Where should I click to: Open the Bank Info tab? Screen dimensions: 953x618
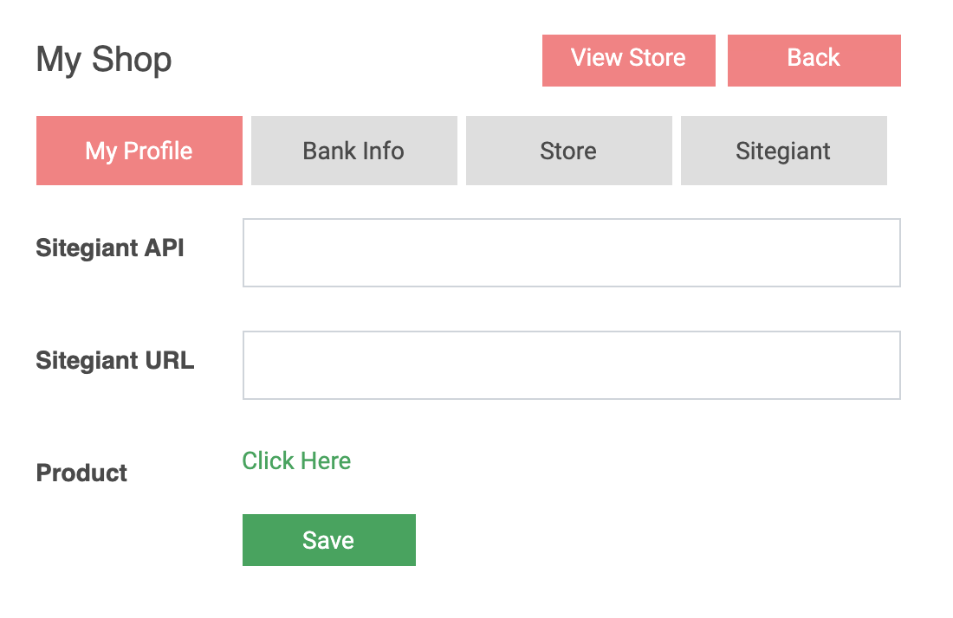pos(353,151)
